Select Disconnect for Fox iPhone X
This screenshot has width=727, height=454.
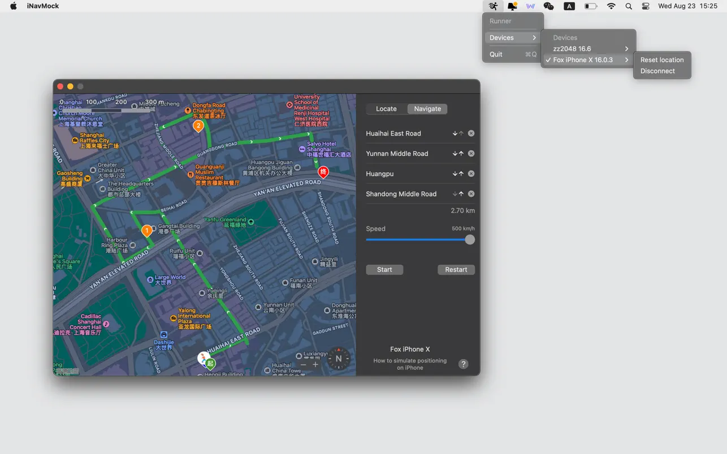(x=657, y=71)
